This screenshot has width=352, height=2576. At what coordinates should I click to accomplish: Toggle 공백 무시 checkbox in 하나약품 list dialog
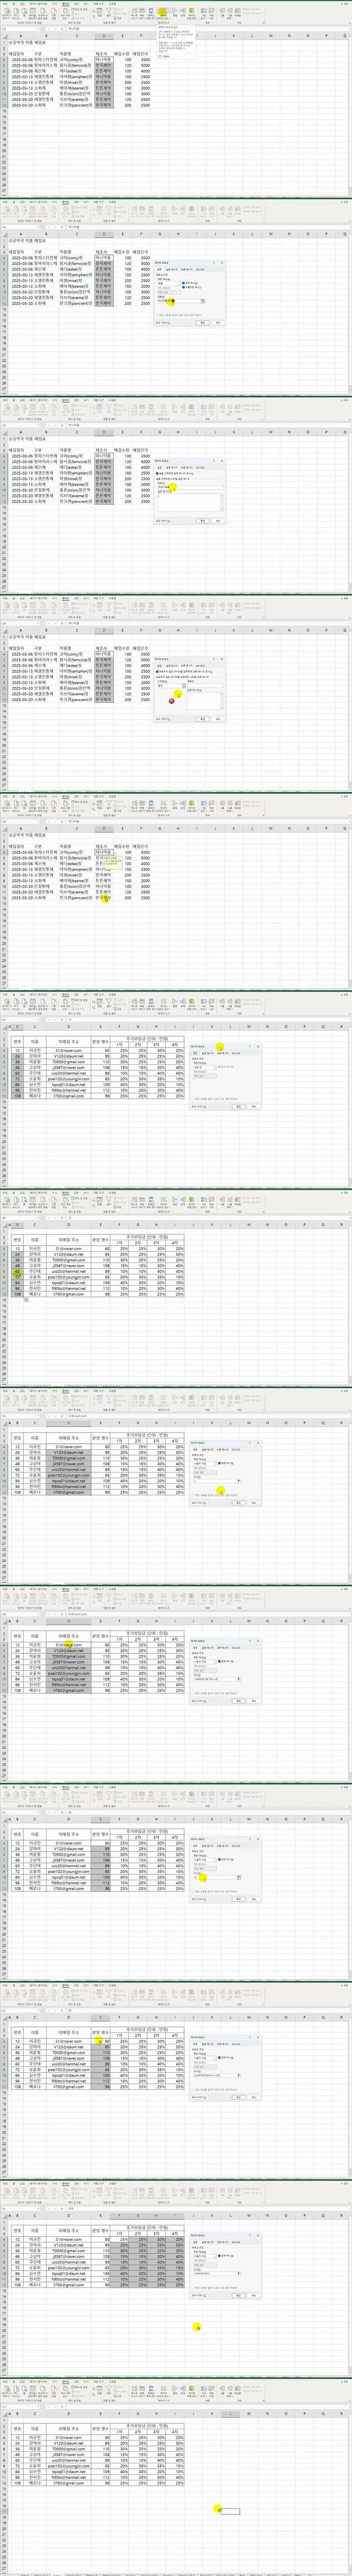pyautogui.click(x=183, y=283)
